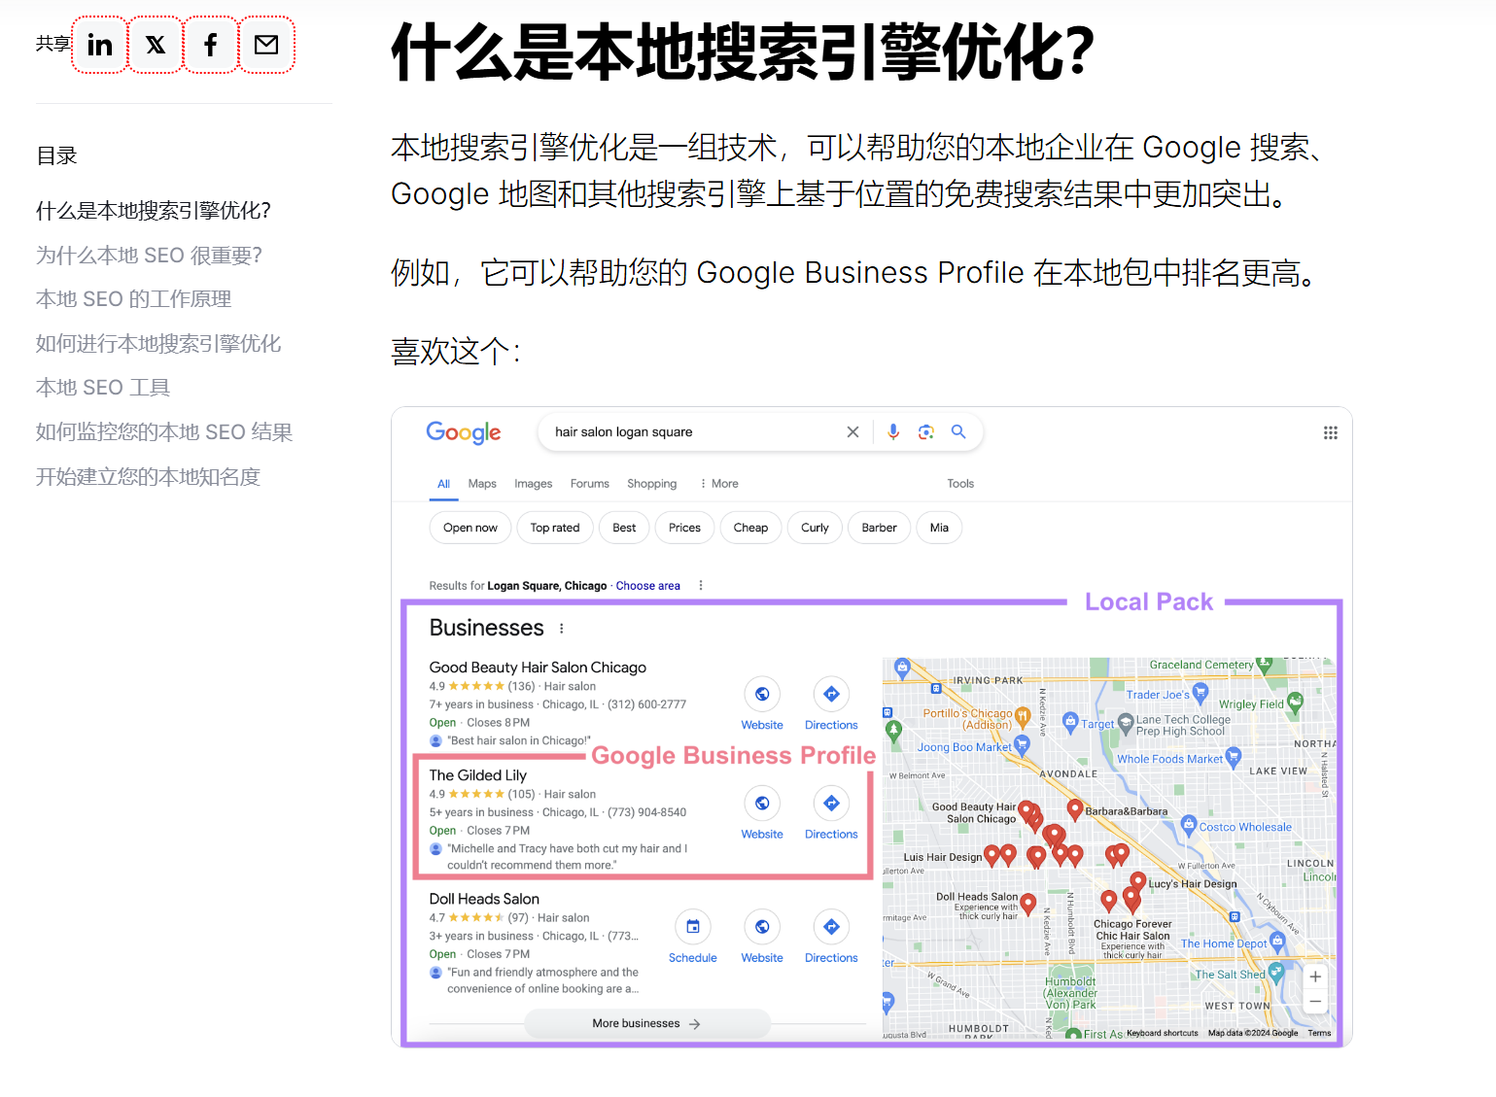
Task: Share the article on X
Action: pos(156,45)
